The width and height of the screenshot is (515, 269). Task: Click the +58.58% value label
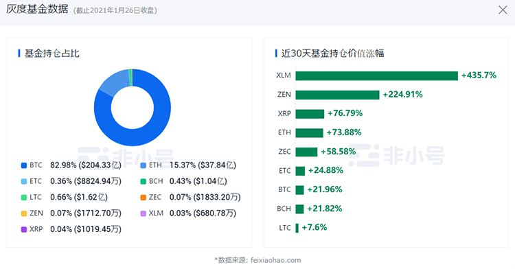(339, 151)
